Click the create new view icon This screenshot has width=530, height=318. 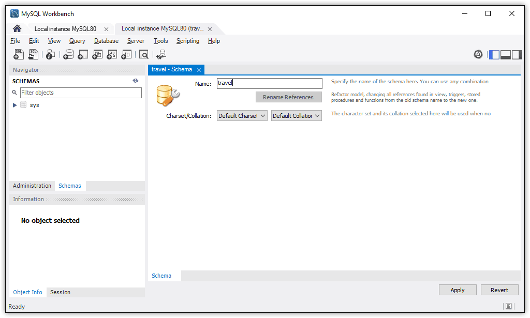point(97,54)
